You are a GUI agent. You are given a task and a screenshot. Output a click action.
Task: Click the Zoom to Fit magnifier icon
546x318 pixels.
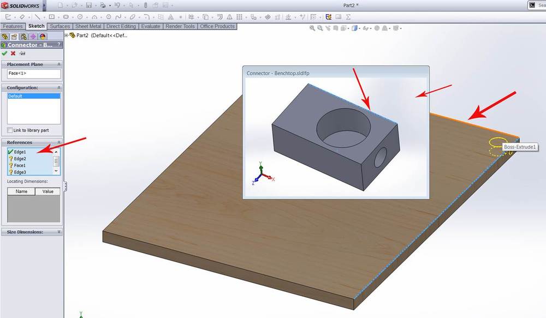coord(312,28)
